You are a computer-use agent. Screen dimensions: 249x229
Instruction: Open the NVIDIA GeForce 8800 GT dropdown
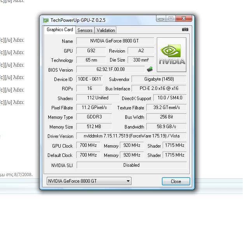click(x=89, y=181)
